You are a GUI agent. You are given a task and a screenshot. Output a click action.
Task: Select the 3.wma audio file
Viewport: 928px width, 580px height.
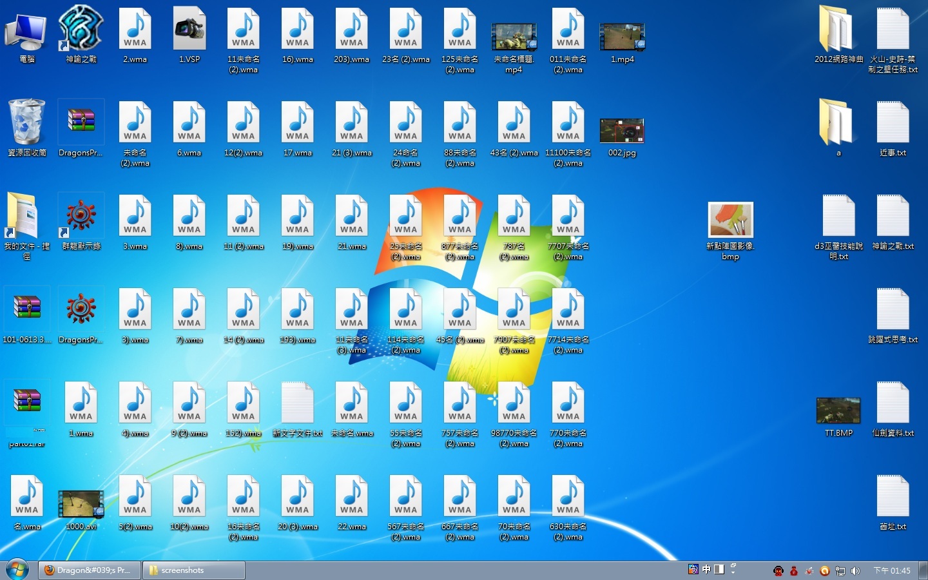135,222
